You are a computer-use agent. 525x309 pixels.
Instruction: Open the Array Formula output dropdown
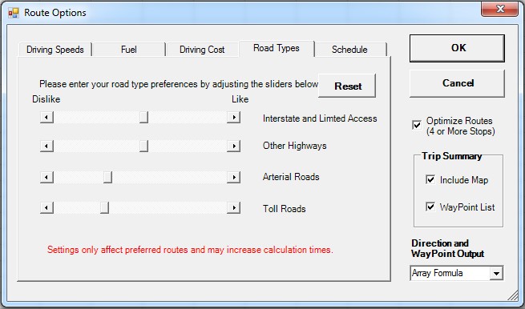(x=496, y=273)
